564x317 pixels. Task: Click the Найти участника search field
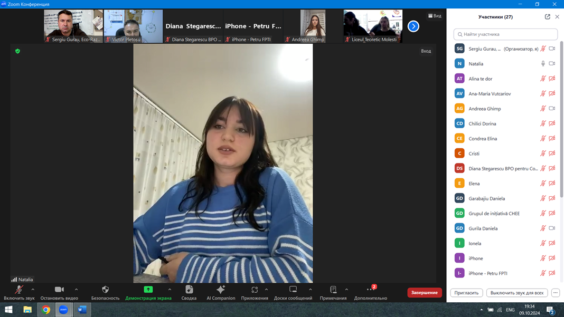(x=505, y=34)
